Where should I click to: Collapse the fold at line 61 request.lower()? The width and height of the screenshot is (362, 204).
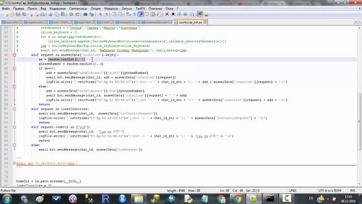tap(14, 127)
